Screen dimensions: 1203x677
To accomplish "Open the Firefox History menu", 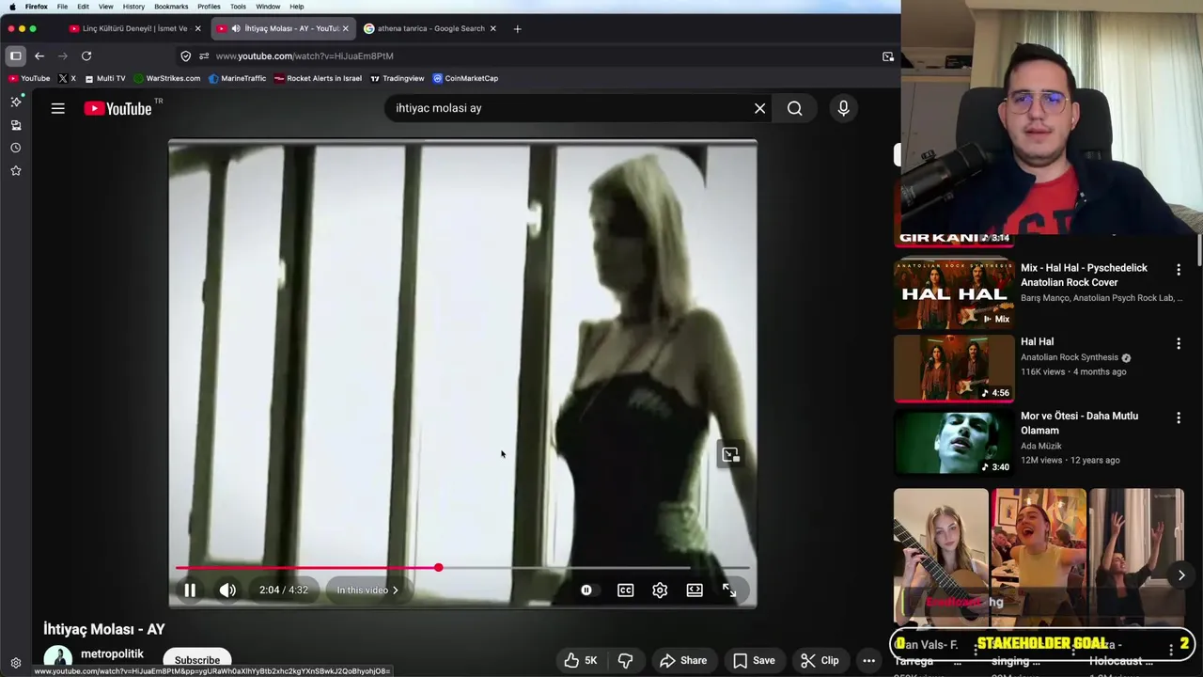I will pos(133,7).
